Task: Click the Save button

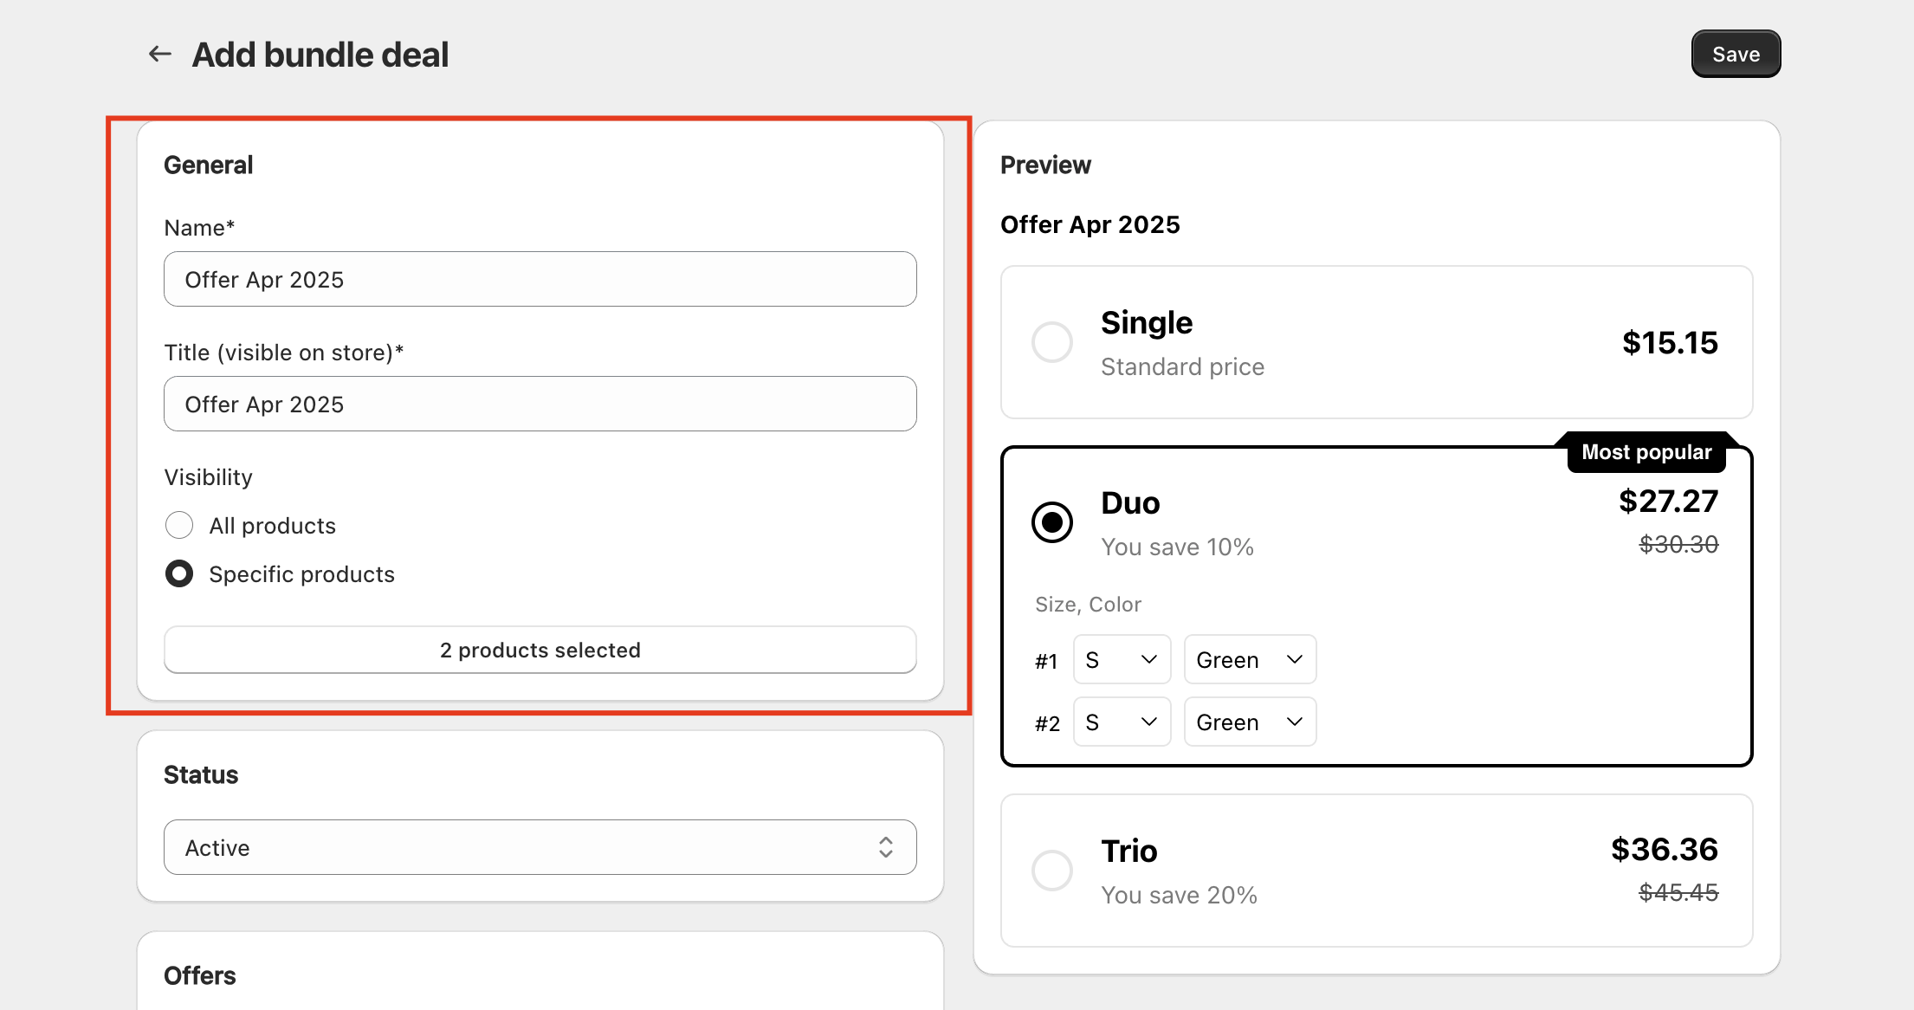Action: click(x=1735, y=54)
